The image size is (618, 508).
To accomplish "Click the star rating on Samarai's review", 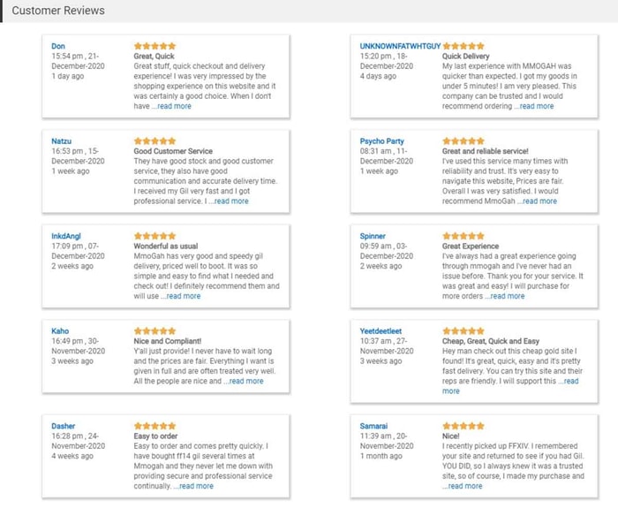I will 463,426.
